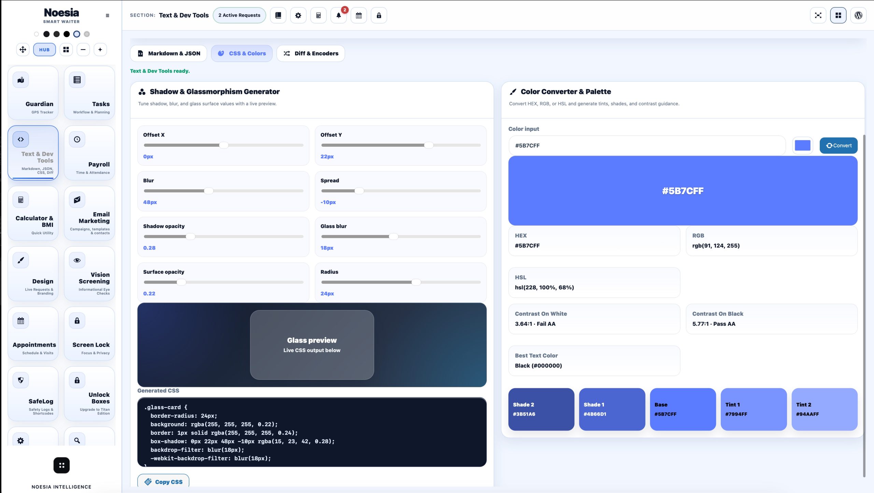Toggle fullscreen expand icon
The image size is (874, 493).
[818, 15]
